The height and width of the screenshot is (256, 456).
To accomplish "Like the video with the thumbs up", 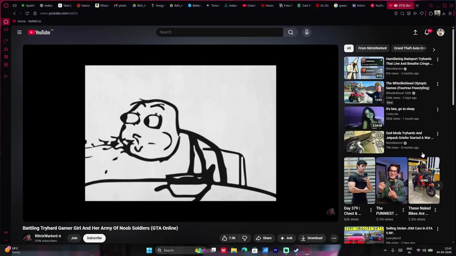I will [x=229, y=238].
